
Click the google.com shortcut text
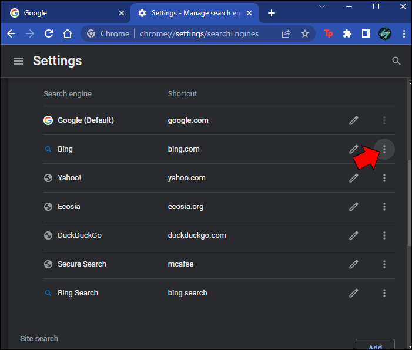[x=188, y=120]
